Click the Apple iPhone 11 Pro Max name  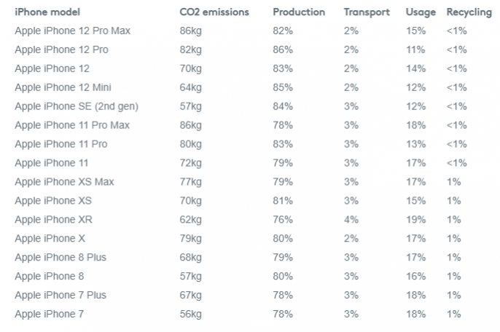(72, 125)
